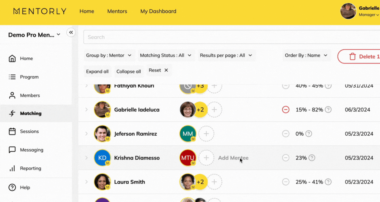Click the help icon next to 23%
The width and height of the screenshot is (380, 202).
[312, 158]
